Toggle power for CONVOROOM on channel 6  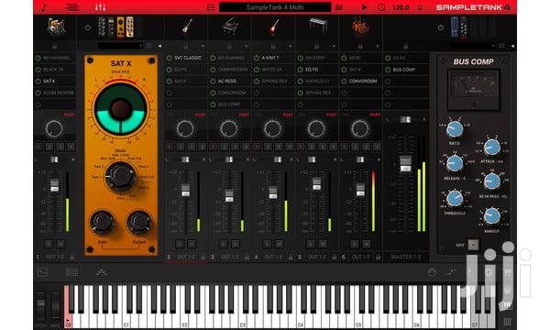(344, 81)
